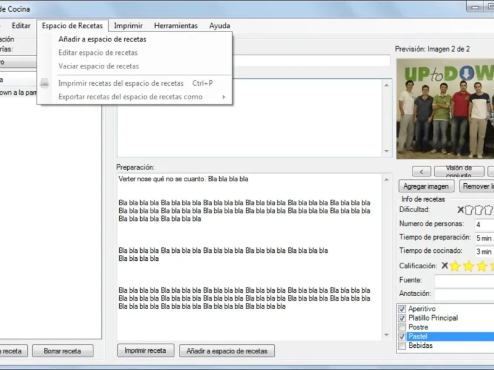The height and width of the screenshot is (370, 494).
Task: Rate recipe with the first star
Action: pos(455,266)
